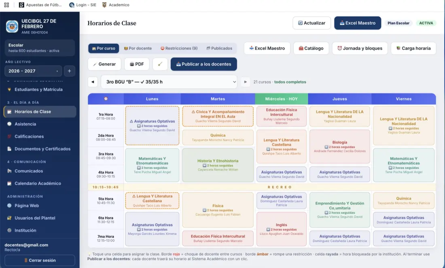Select Tuesday Educación Física Intercultural Buñay cell
Viewport: 445px width, 268px height.
pyautogui.click(x=218, y=238)
